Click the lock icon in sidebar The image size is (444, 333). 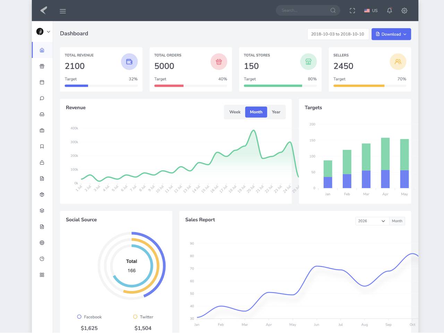click(42, 162)
